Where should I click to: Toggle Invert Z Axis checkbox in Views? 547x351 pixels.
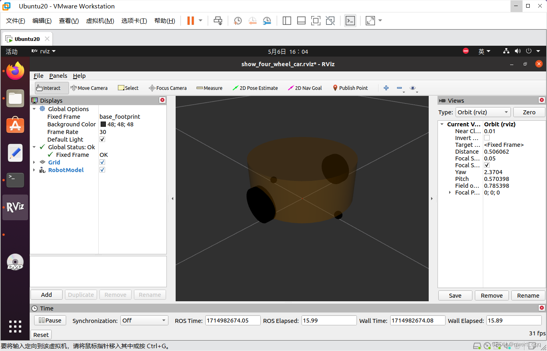[487, 138]
